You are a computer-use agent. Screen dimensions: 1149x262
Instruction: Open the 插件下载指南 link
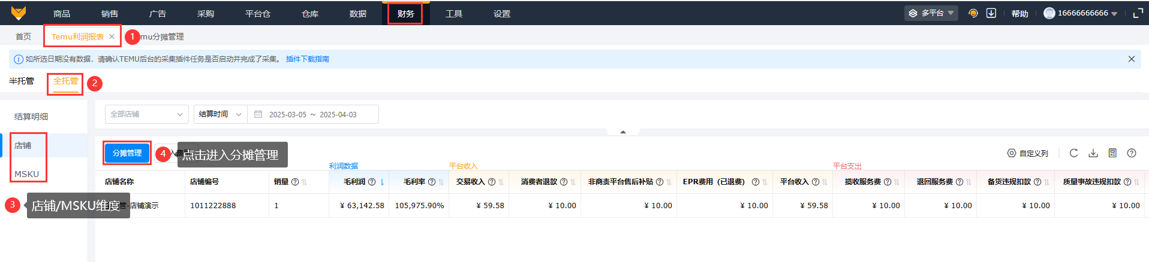307,59
